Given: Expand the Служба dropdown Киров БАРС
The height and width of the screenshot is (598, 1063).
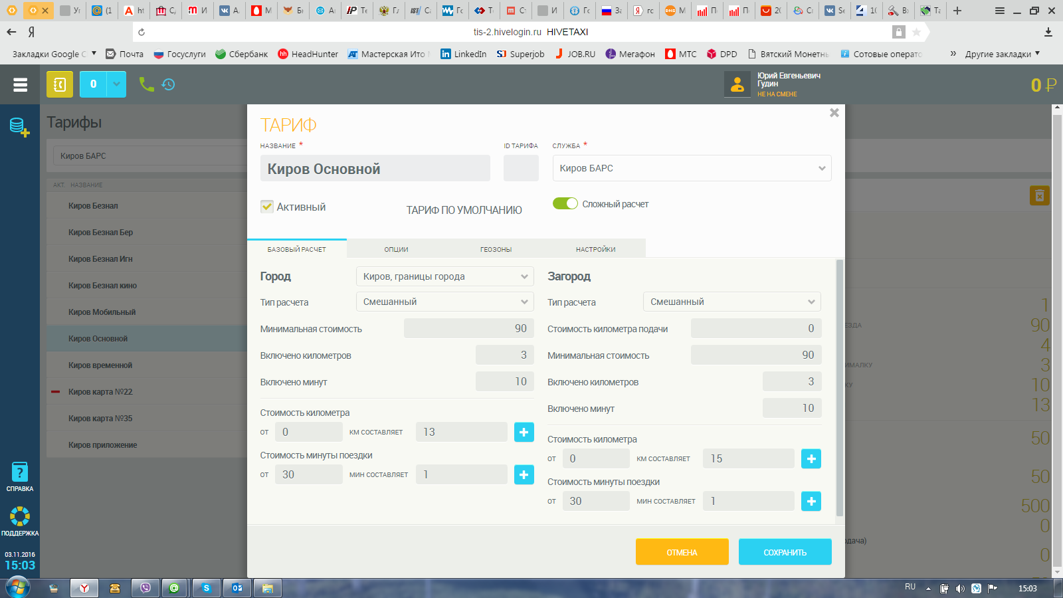Looking at the screenshot, I should 692,168.
